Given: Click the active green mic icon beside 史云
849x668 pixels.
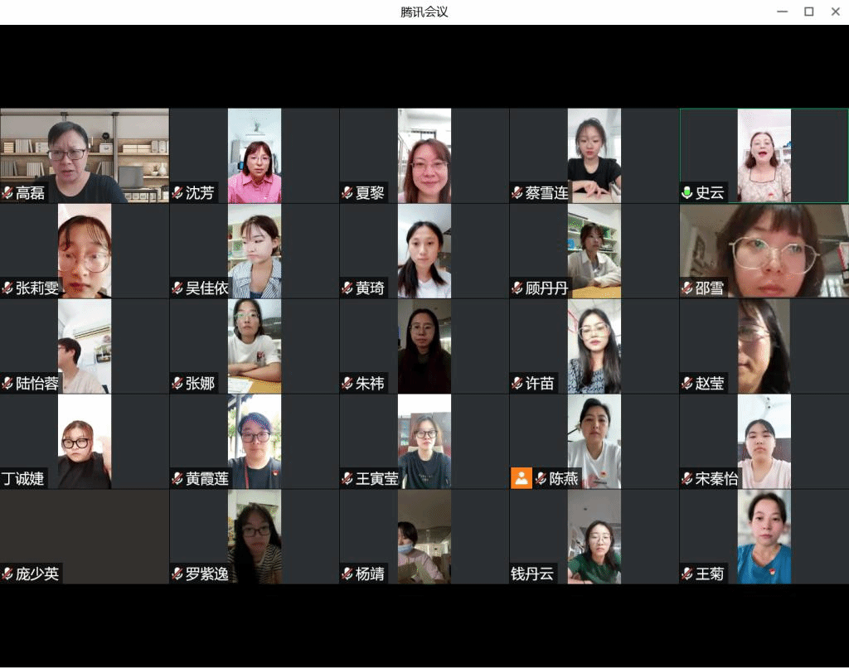Looking at the screenshot, I should point(687,193).
